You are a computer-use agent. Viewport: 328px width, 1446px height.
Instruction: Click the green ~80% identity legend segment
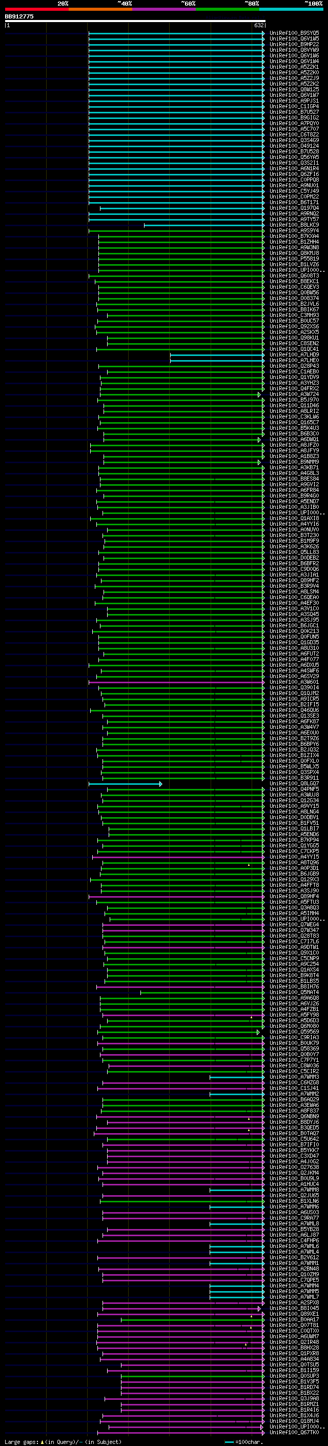(x=227, y=9)
